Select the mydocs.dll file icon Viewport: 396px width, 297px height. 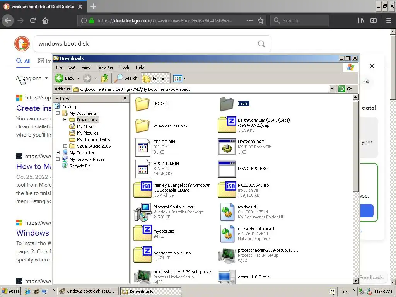click(227, 212)
